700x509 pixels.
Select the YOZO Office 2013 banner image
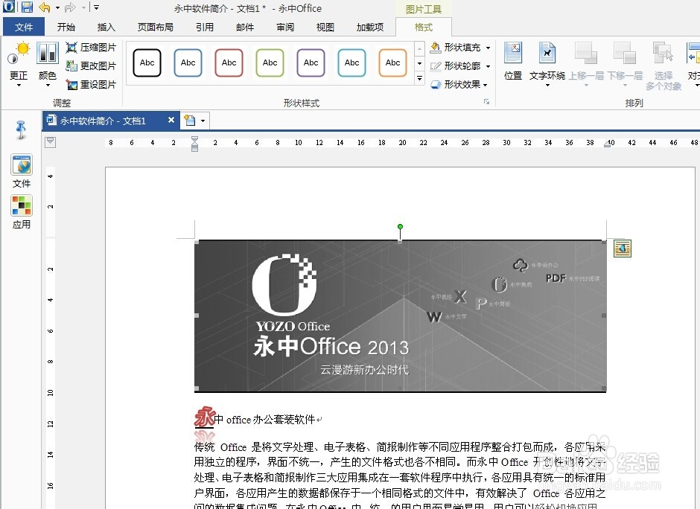[x=400, y=316]
